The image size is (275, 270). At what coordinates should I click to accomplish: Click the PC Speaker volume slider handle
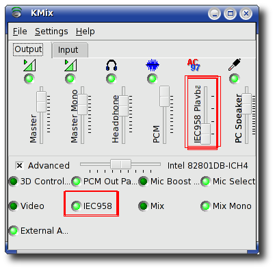click(x=246, y=103)
